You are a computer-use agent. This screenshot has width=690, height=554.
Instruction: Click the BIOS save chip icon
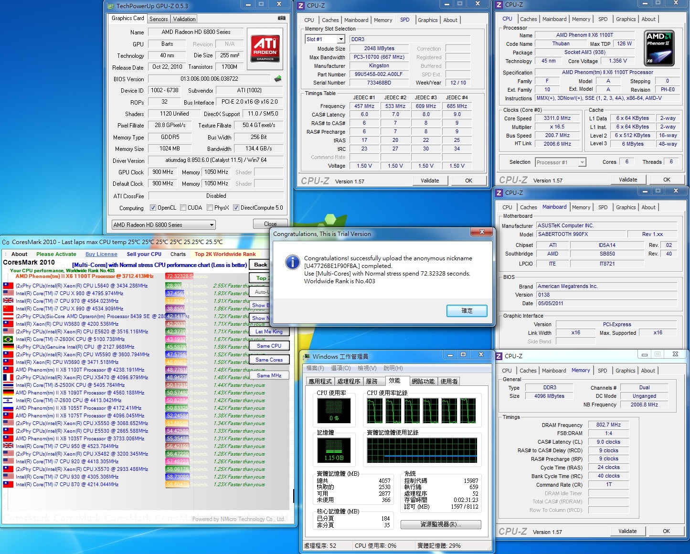click(x=278, y=79)
